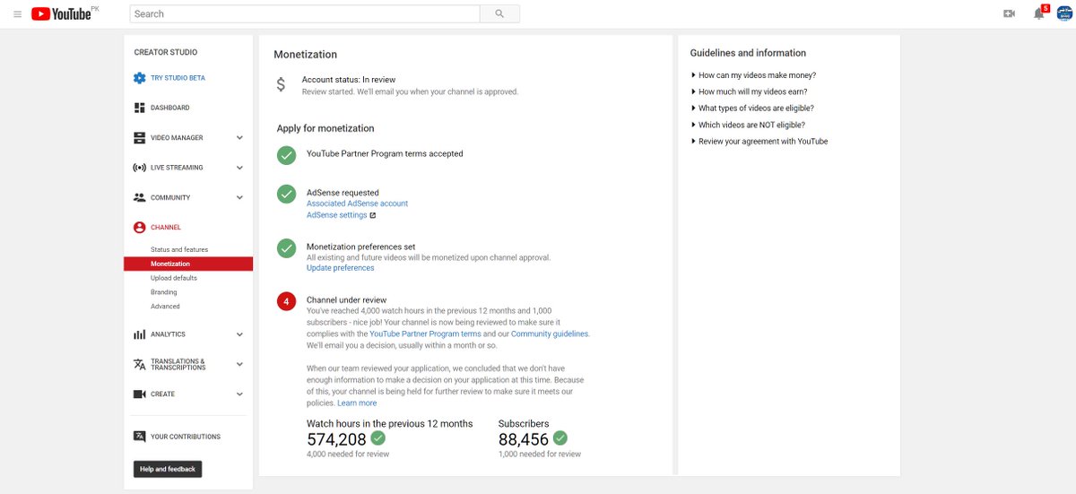Viewport: 1076px width, 494px height.
Task: Click the Dashboard icon
Action: pyautogui.click(x=139, y=108)
